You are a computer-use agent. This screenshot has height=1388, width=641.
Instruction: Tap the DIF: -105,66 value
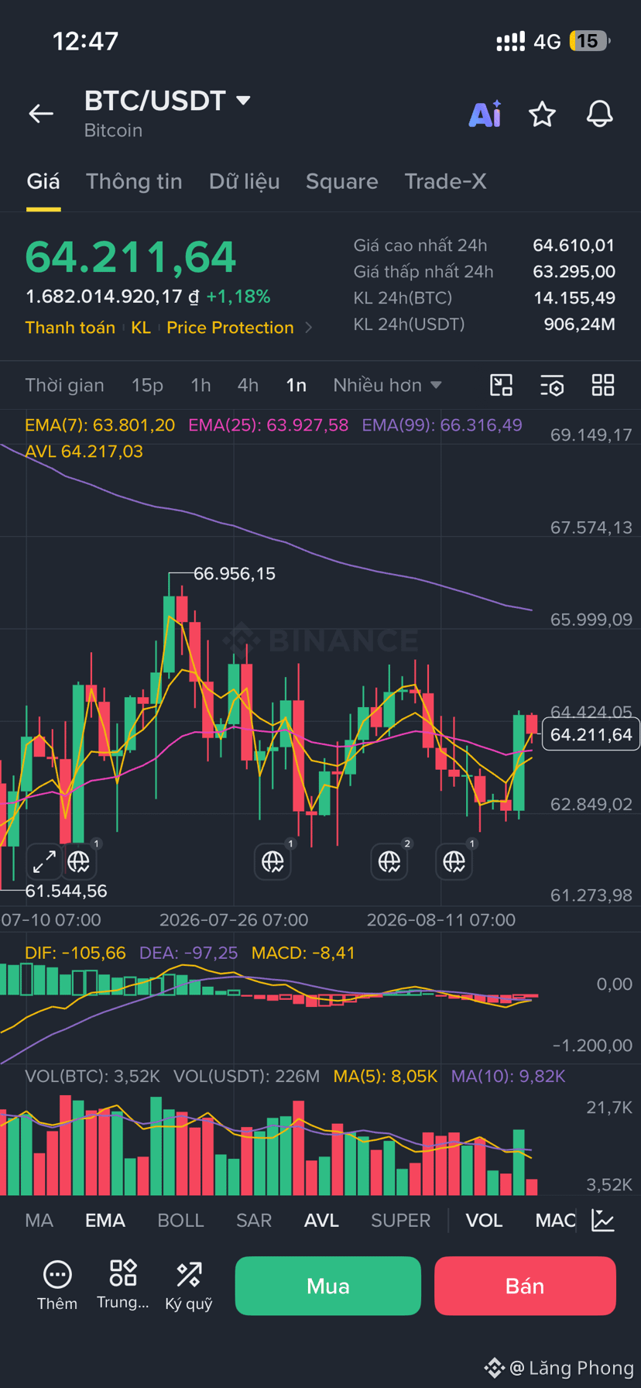click(x=75, y=953)
